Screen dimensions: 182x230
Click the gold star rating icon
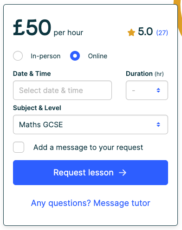[131, 32]
